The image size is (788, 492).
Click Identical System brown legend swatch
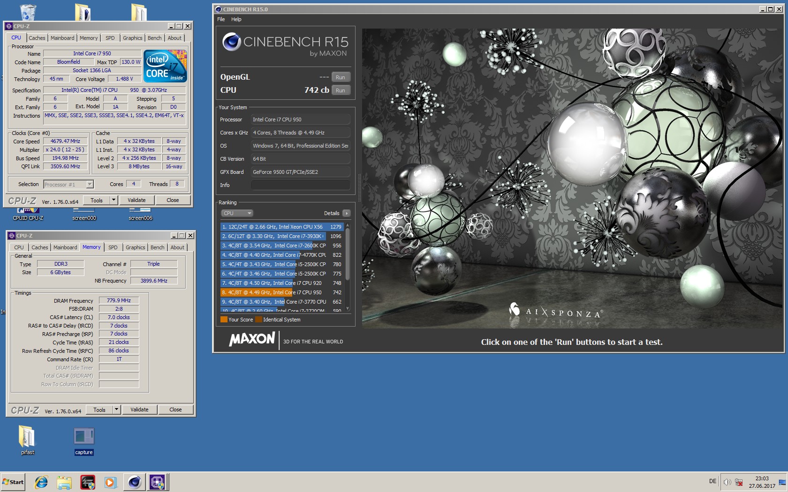point(258,320)
